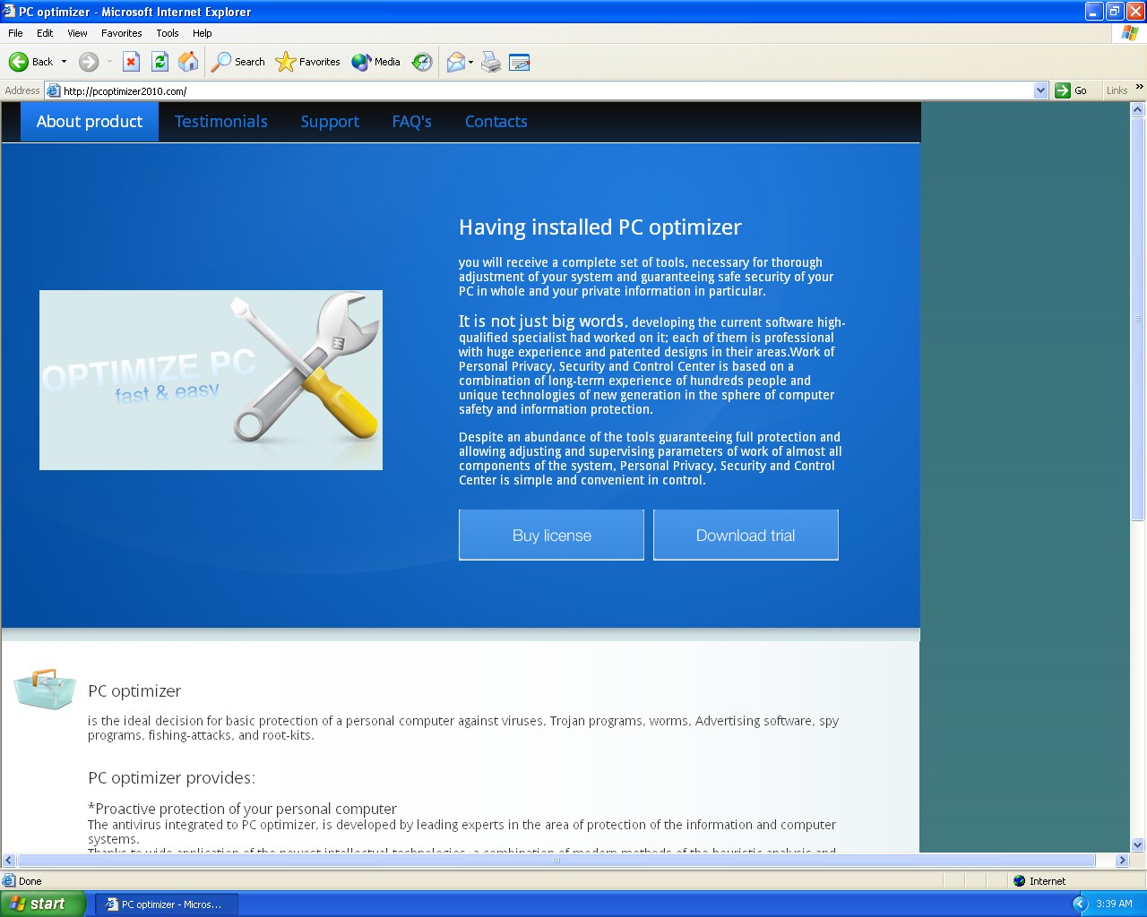The image size is (1147, 917).
Task: Open the Search pane from the toolbar
Action: coord(238,62)
